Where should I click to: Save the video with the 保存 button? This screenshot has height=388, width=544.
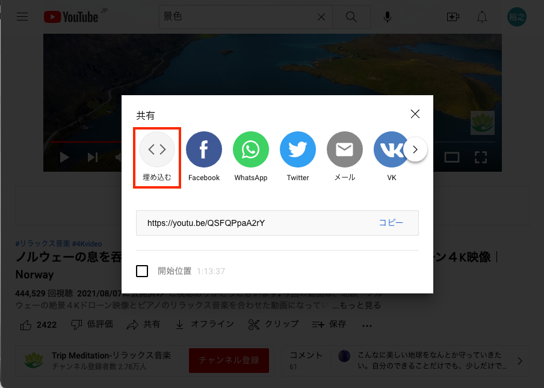tap(329, 324)
